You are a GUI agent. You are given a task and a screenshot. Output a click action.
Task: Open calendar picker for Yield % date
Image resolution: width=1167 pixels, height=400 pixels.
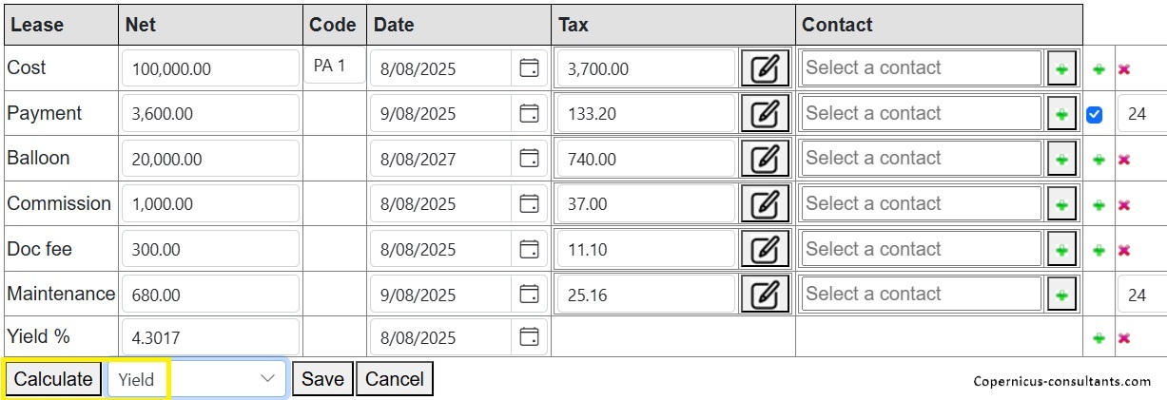[529, 337]
